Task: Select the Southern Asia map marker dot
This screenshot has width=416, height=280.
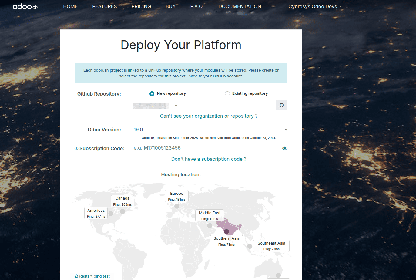Action: [226, 232]
